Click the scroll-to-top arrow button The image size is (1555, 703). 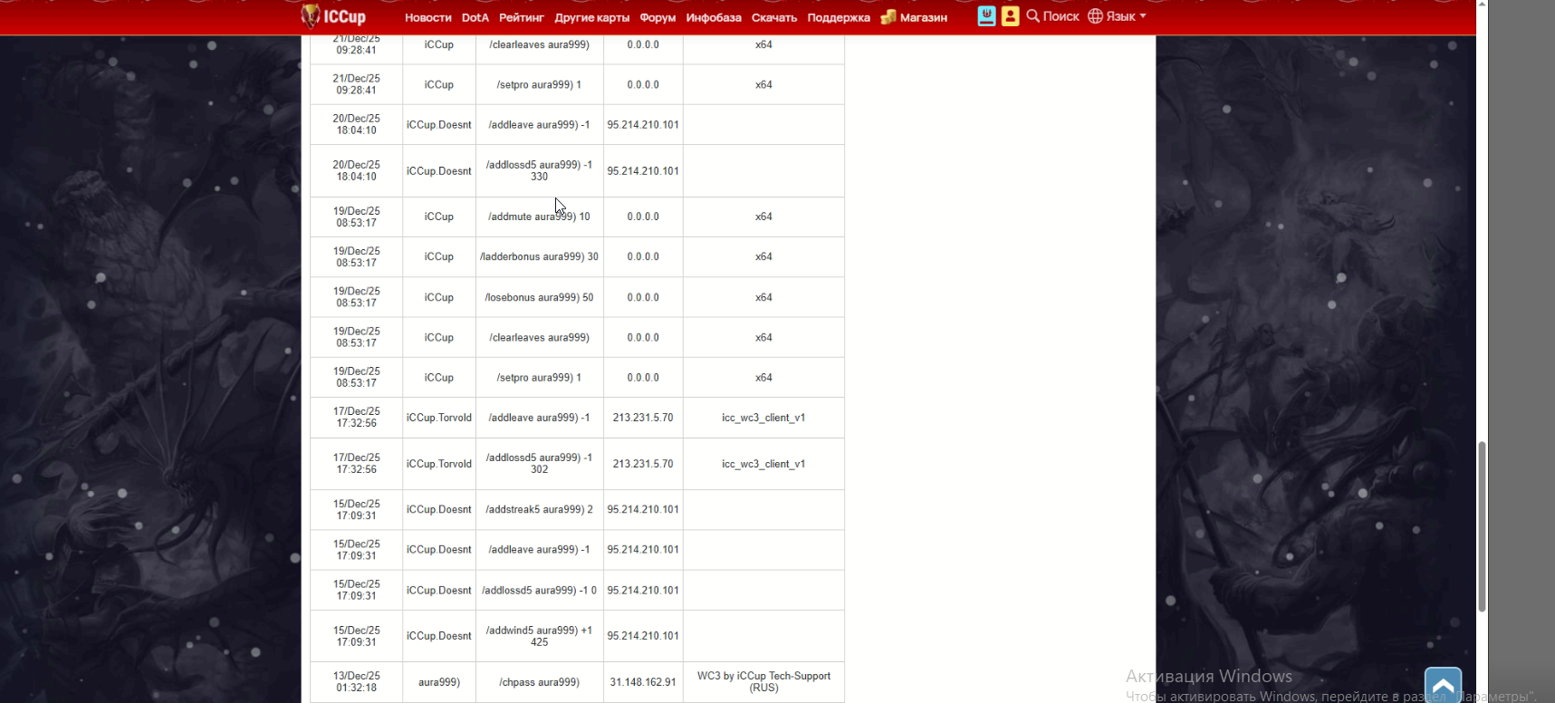(x=1443, y=685)
